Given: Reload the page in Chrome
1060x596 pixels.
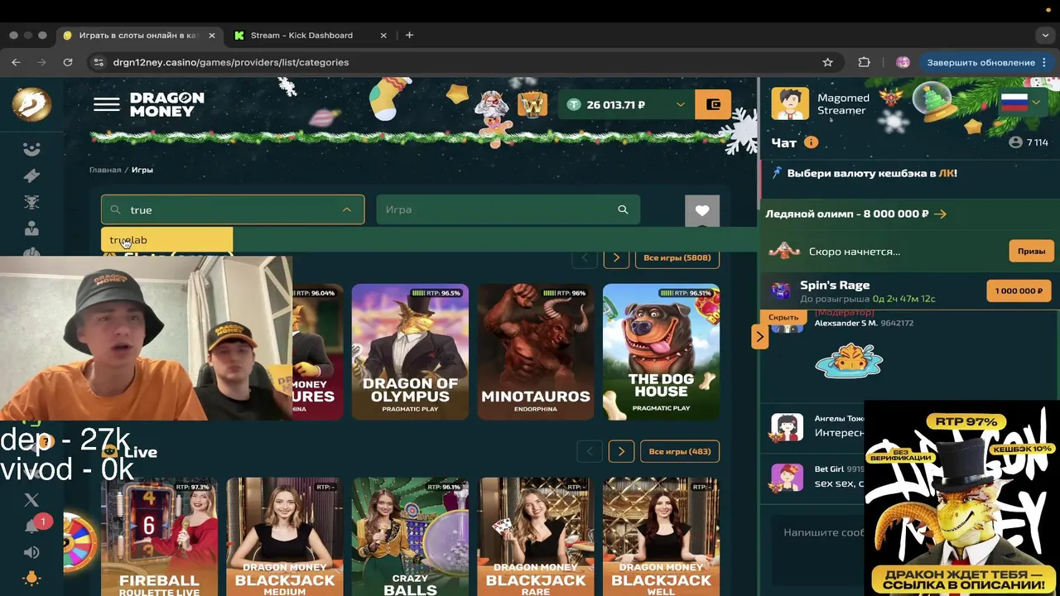Looking at the screenshot, I should pyautogui.click(x=68, y=62).
